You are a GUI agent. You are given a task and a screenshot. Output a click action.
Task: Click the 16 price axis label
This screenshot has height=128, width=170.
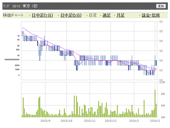click(x=161, y=51)
